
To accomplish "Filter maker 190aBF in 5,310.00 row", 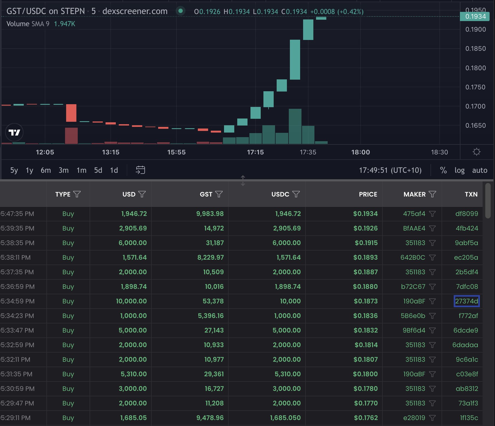I will pos(432,374).
